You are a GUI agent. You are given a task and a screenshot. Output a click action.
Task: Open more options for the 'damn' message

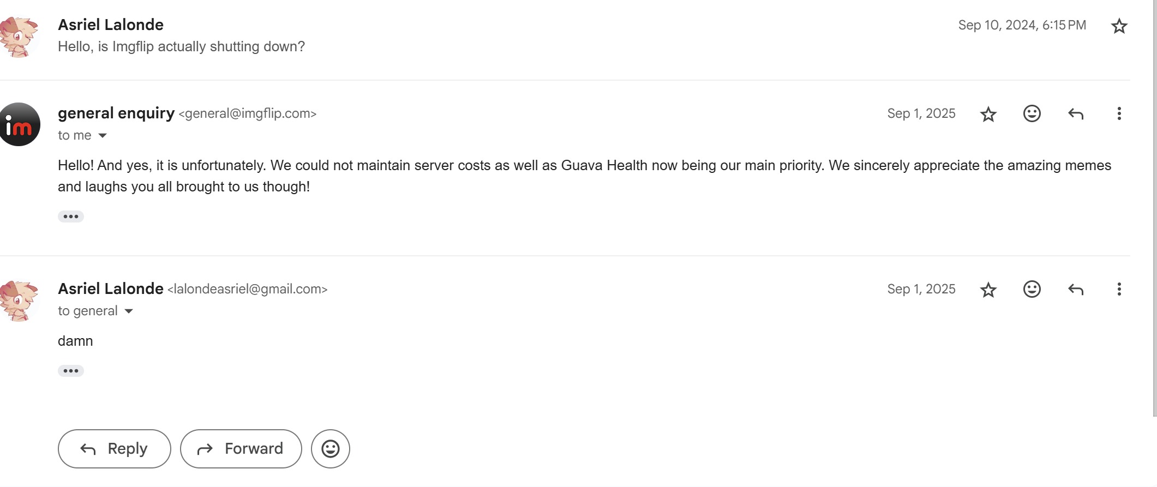coord(1119,289)
